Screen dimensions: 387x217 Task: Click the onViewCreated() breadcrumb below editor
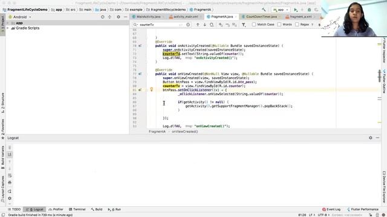point(185,131)
